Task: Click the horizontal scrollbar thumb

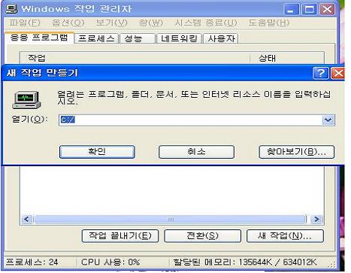Action: click(171, 220)
